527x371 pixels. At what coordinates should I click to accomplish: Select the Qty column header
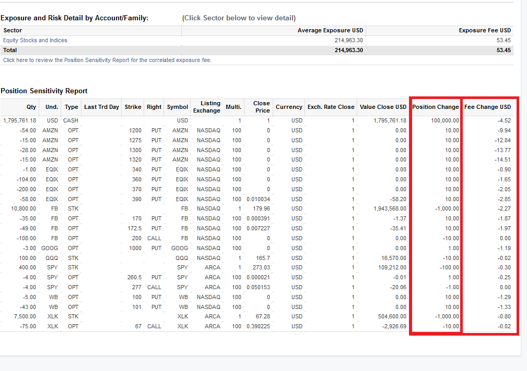[x=31, y=107]
